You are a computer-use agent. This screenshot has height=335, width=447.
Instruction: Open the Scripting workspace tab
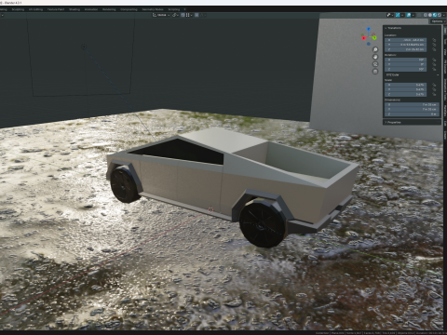tap(174, 9)
